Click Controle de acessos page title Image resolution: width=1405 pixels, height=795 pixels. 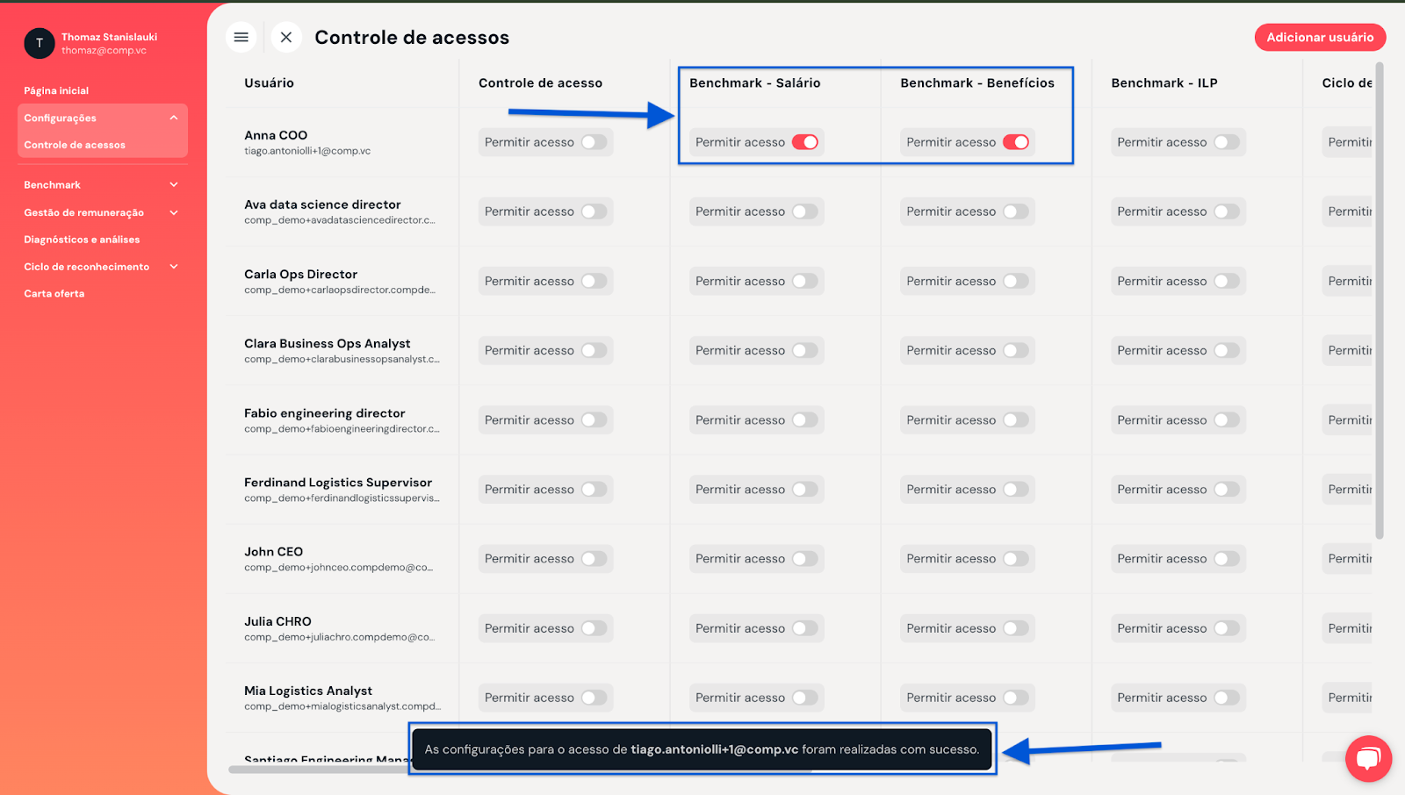[412, 37]
